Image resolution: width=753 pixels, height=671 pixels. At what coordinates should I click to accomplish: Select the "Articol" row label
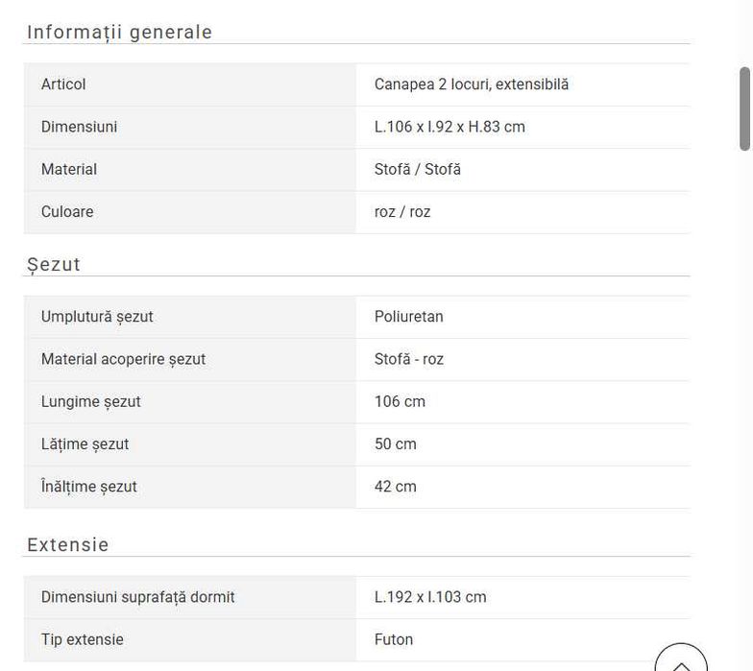(63, 84)
